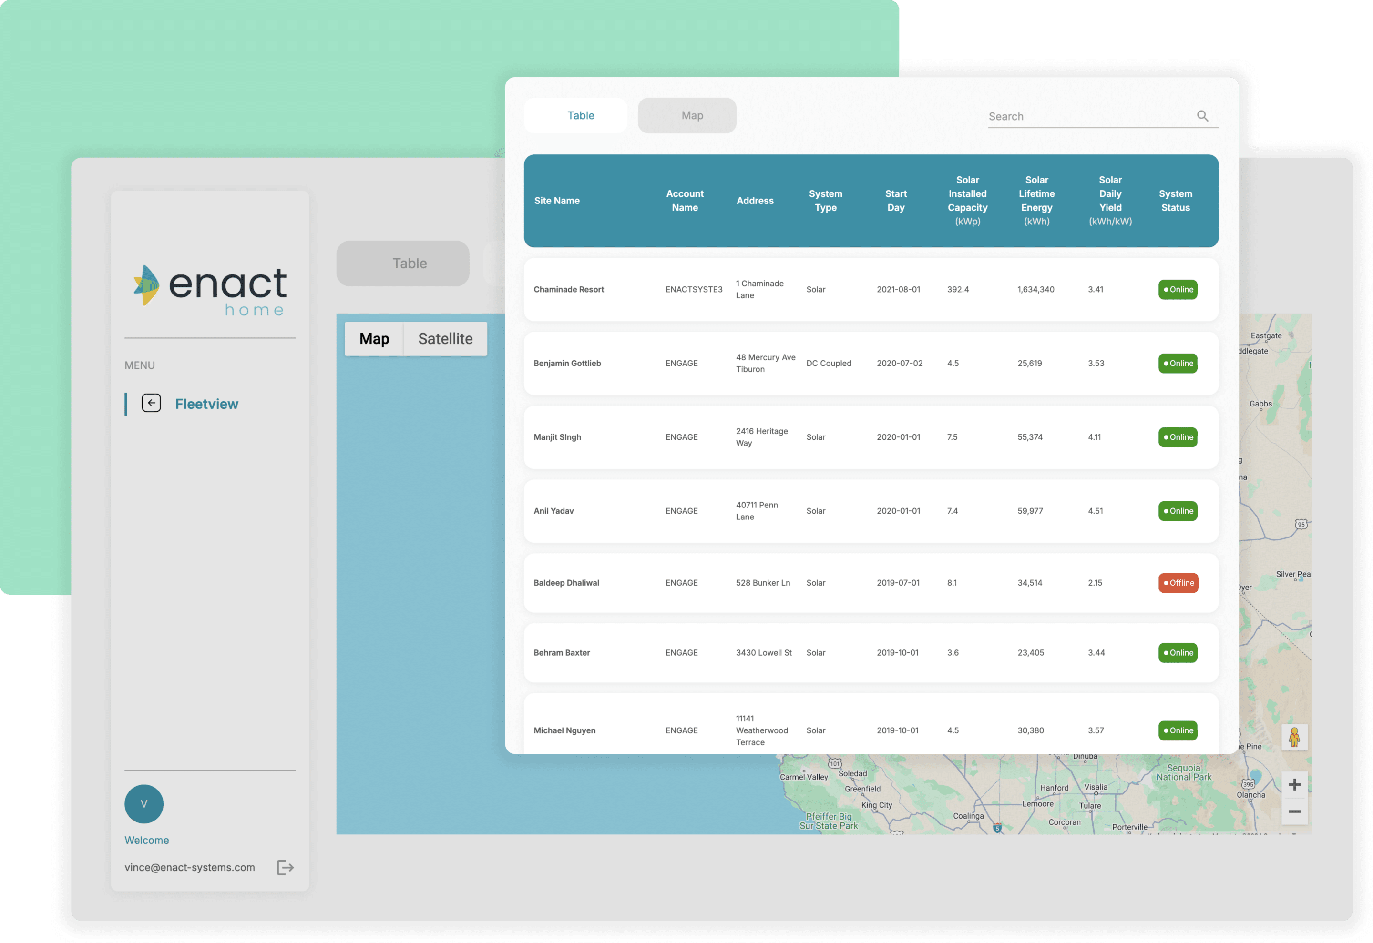Click the Offline status icon for Baldeep Dhaliwal
This screenshot has height=943, width=1373.
1178,582
